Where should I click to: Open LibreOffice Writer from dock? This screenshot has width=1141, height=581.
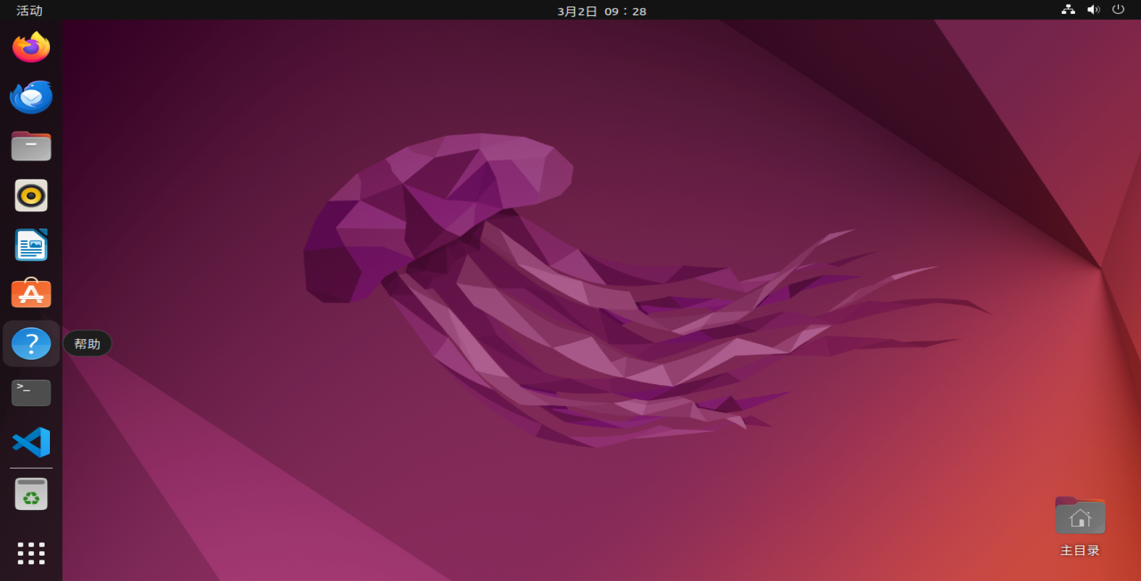point(31,245)
